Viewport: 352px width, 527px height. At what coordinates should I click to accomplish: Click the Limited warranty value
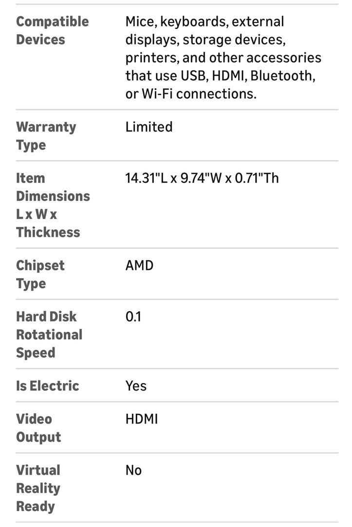click(149, 127)
